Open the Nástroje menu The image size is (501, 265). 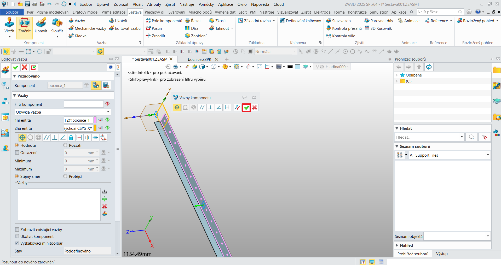point(187,4)
